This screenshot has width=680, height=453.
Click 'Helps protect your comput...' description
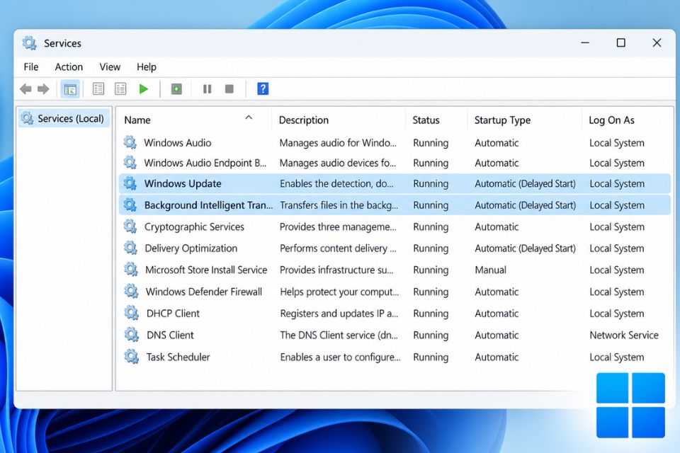(x=339, y=292)
